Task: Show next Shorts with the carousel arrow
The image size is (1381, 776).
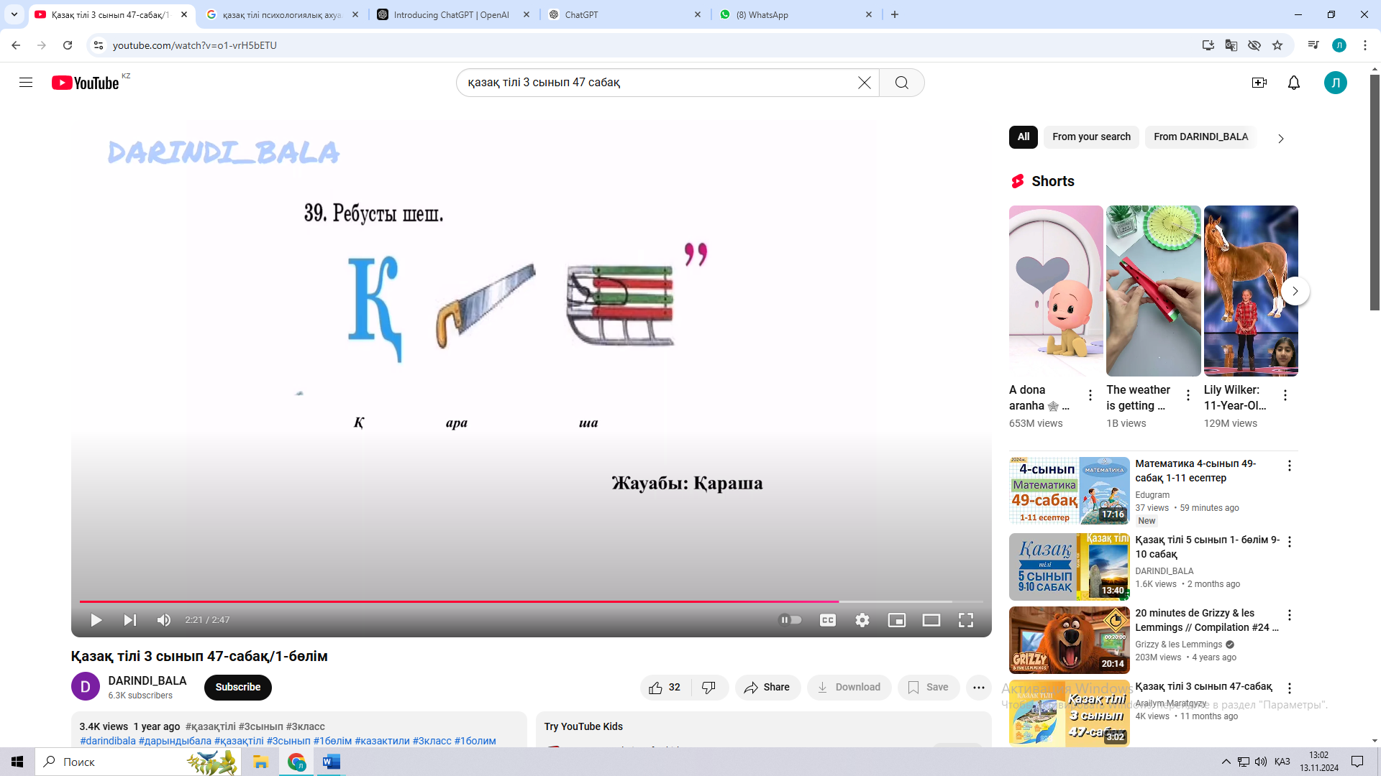Action: click(1295, 291)
